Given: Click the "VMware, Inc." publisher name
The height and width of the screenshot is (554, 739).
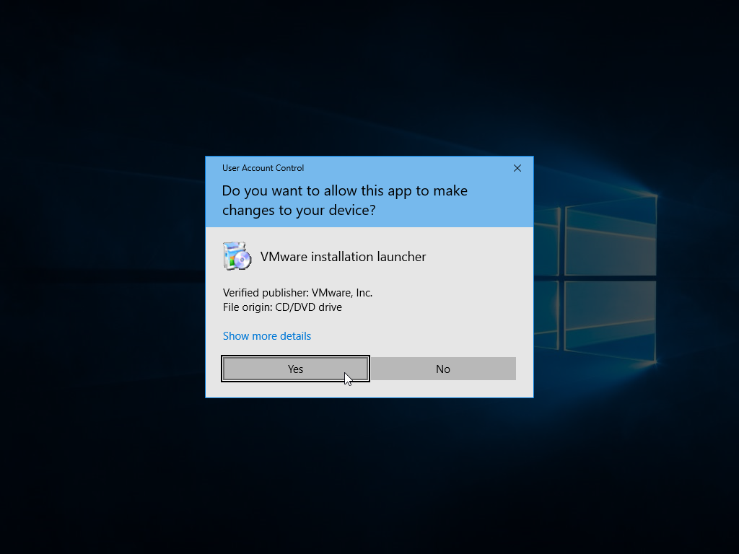Looking at the screenshot, I should tap(342, 293).
